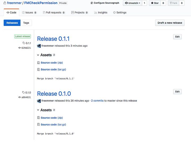This screenshot has width=191, height=144.
Task: Click the tar.gz file icon under Release 0.1.1
Action: tap(38, 69)
